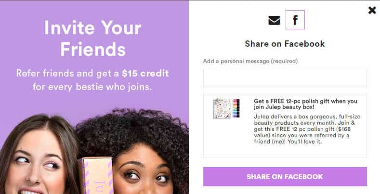Image resolution: width=380 pixels, height=194 pixels.
Task: Click the "Refer friends and get a" text
Action: (x=68, y=73)
